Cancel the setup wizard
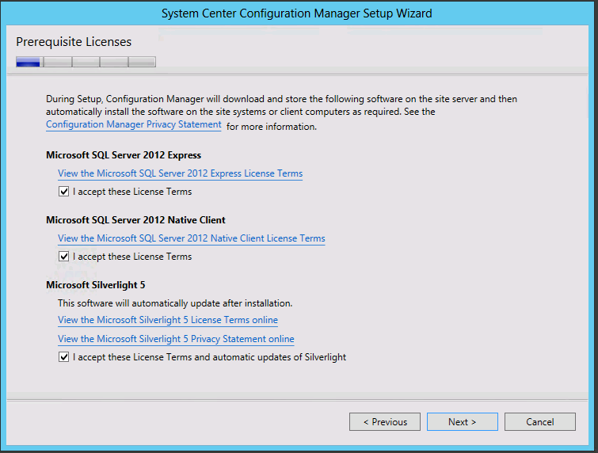The image size is (598, 453). (x=540, y=422)
